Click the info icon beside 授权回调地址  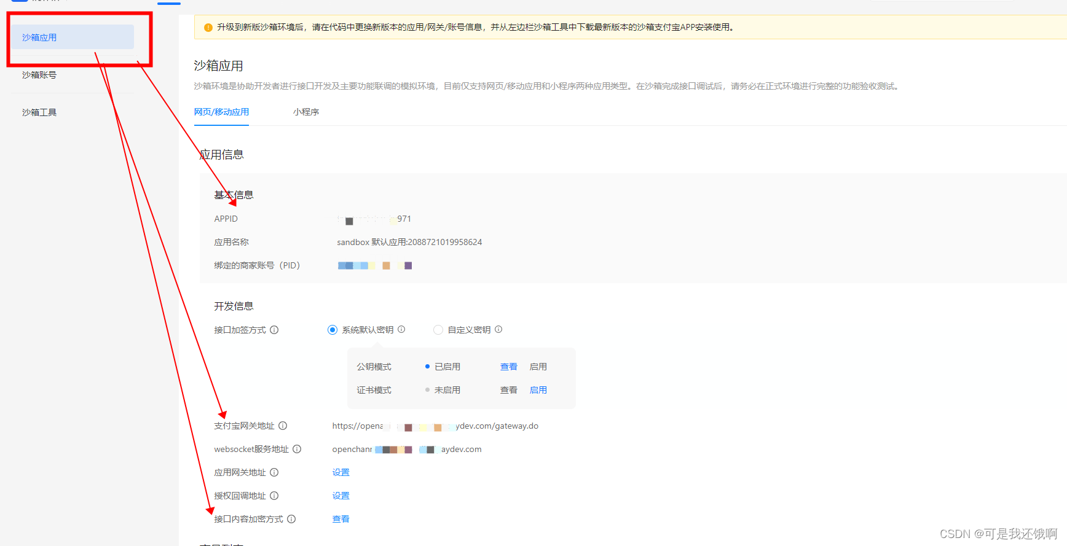click(x=274, y=496)
